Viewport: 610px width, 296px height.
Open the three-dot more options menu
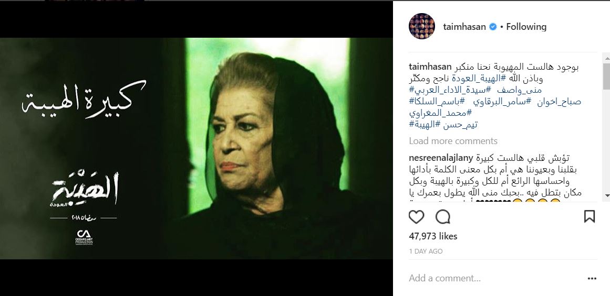tap(592, 278)
